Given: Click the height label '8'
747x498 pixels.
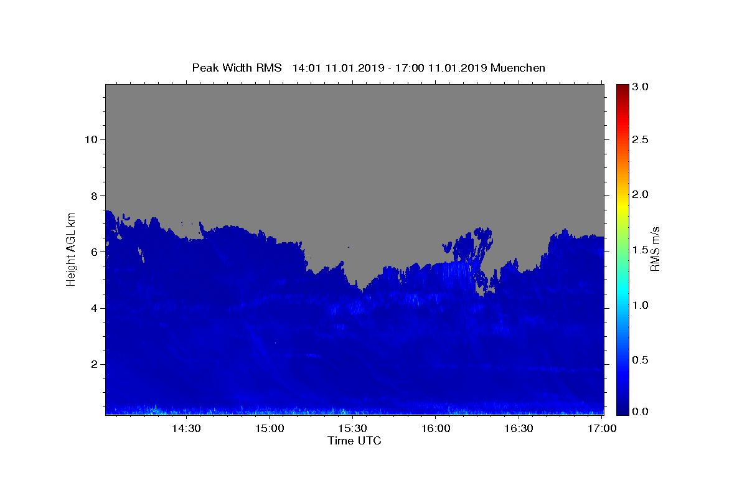Looking at the screenshot, I should 93,195.
